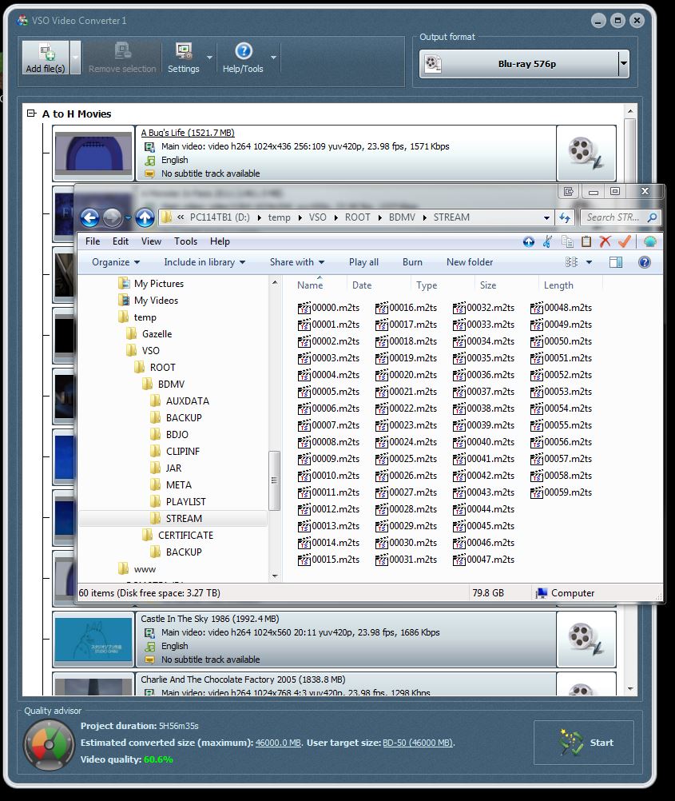Select the file 00031.m2ts
The height and width of the screenshot is (801, 675).
tap(406, 560)
